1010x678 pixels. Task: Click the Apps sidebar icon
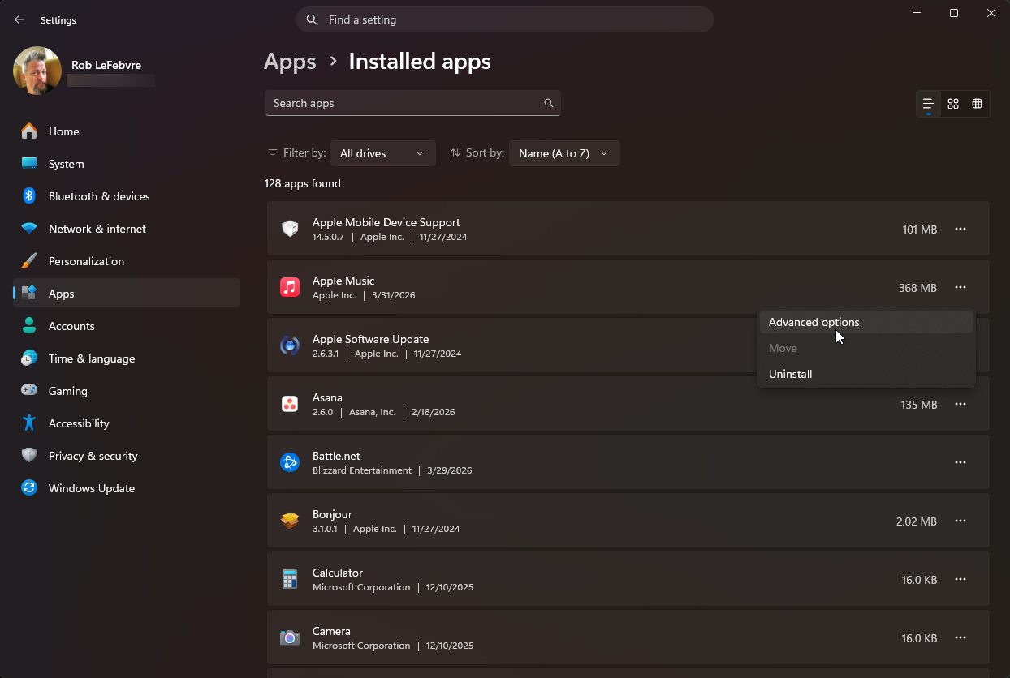click(29, 294)
